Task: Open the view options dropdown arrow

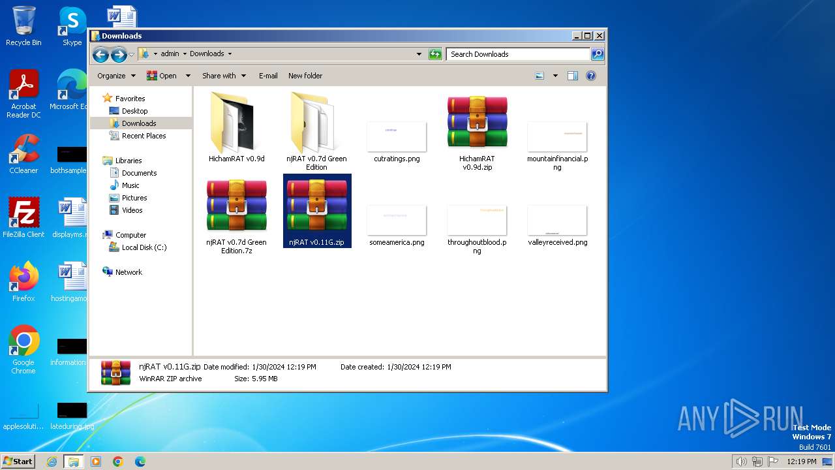Action: click(x=555, y=76)
